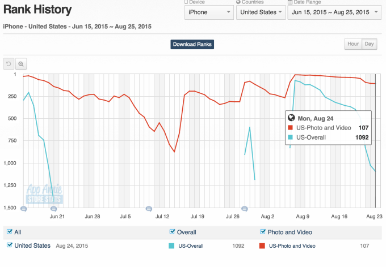Switch chart granularity to Hour
Viewport: 386px width, 267px height.
pyautogui.click(x=353, y=44)
